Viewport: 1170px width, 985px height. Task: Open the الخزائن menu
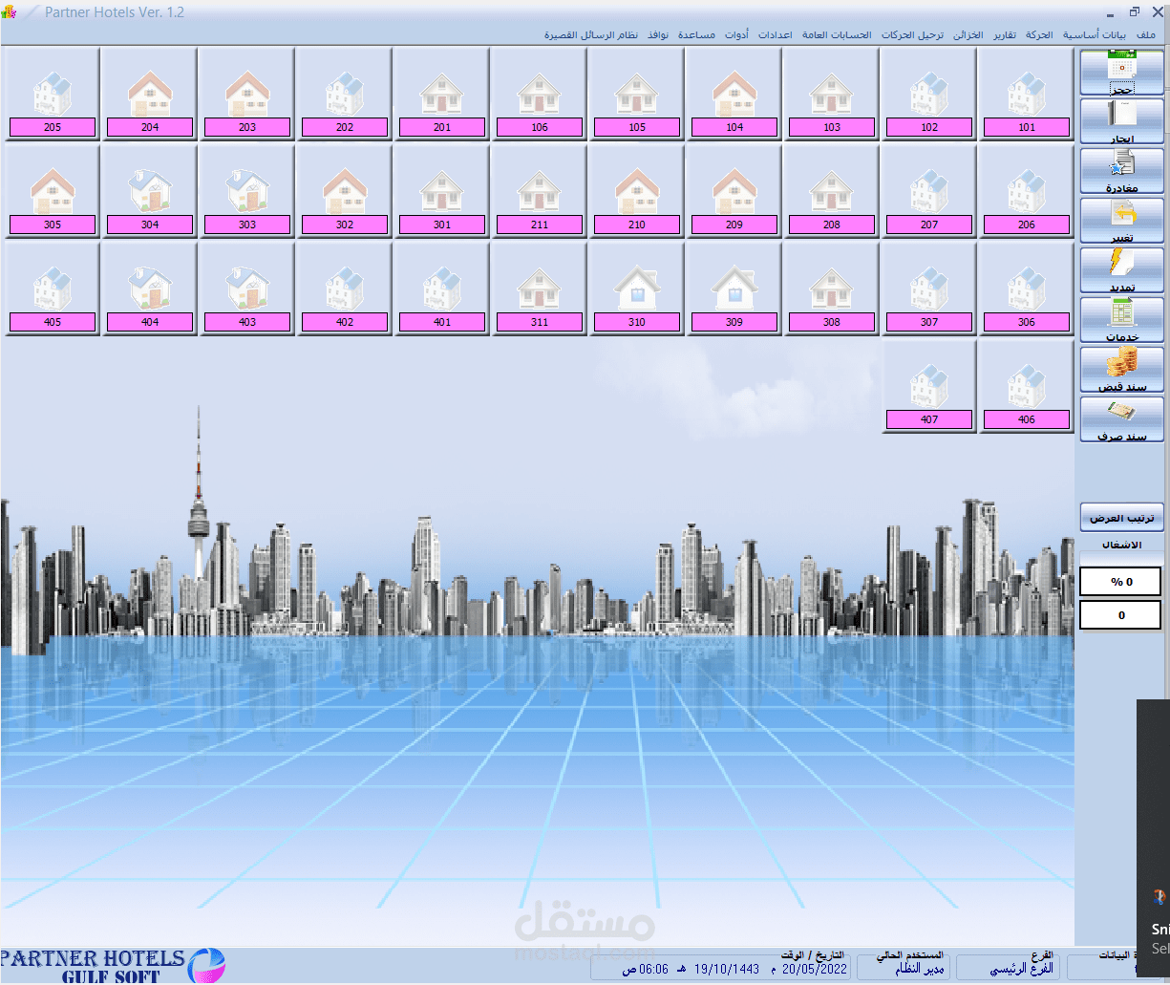pyautogui.click(x=968, y=35)
